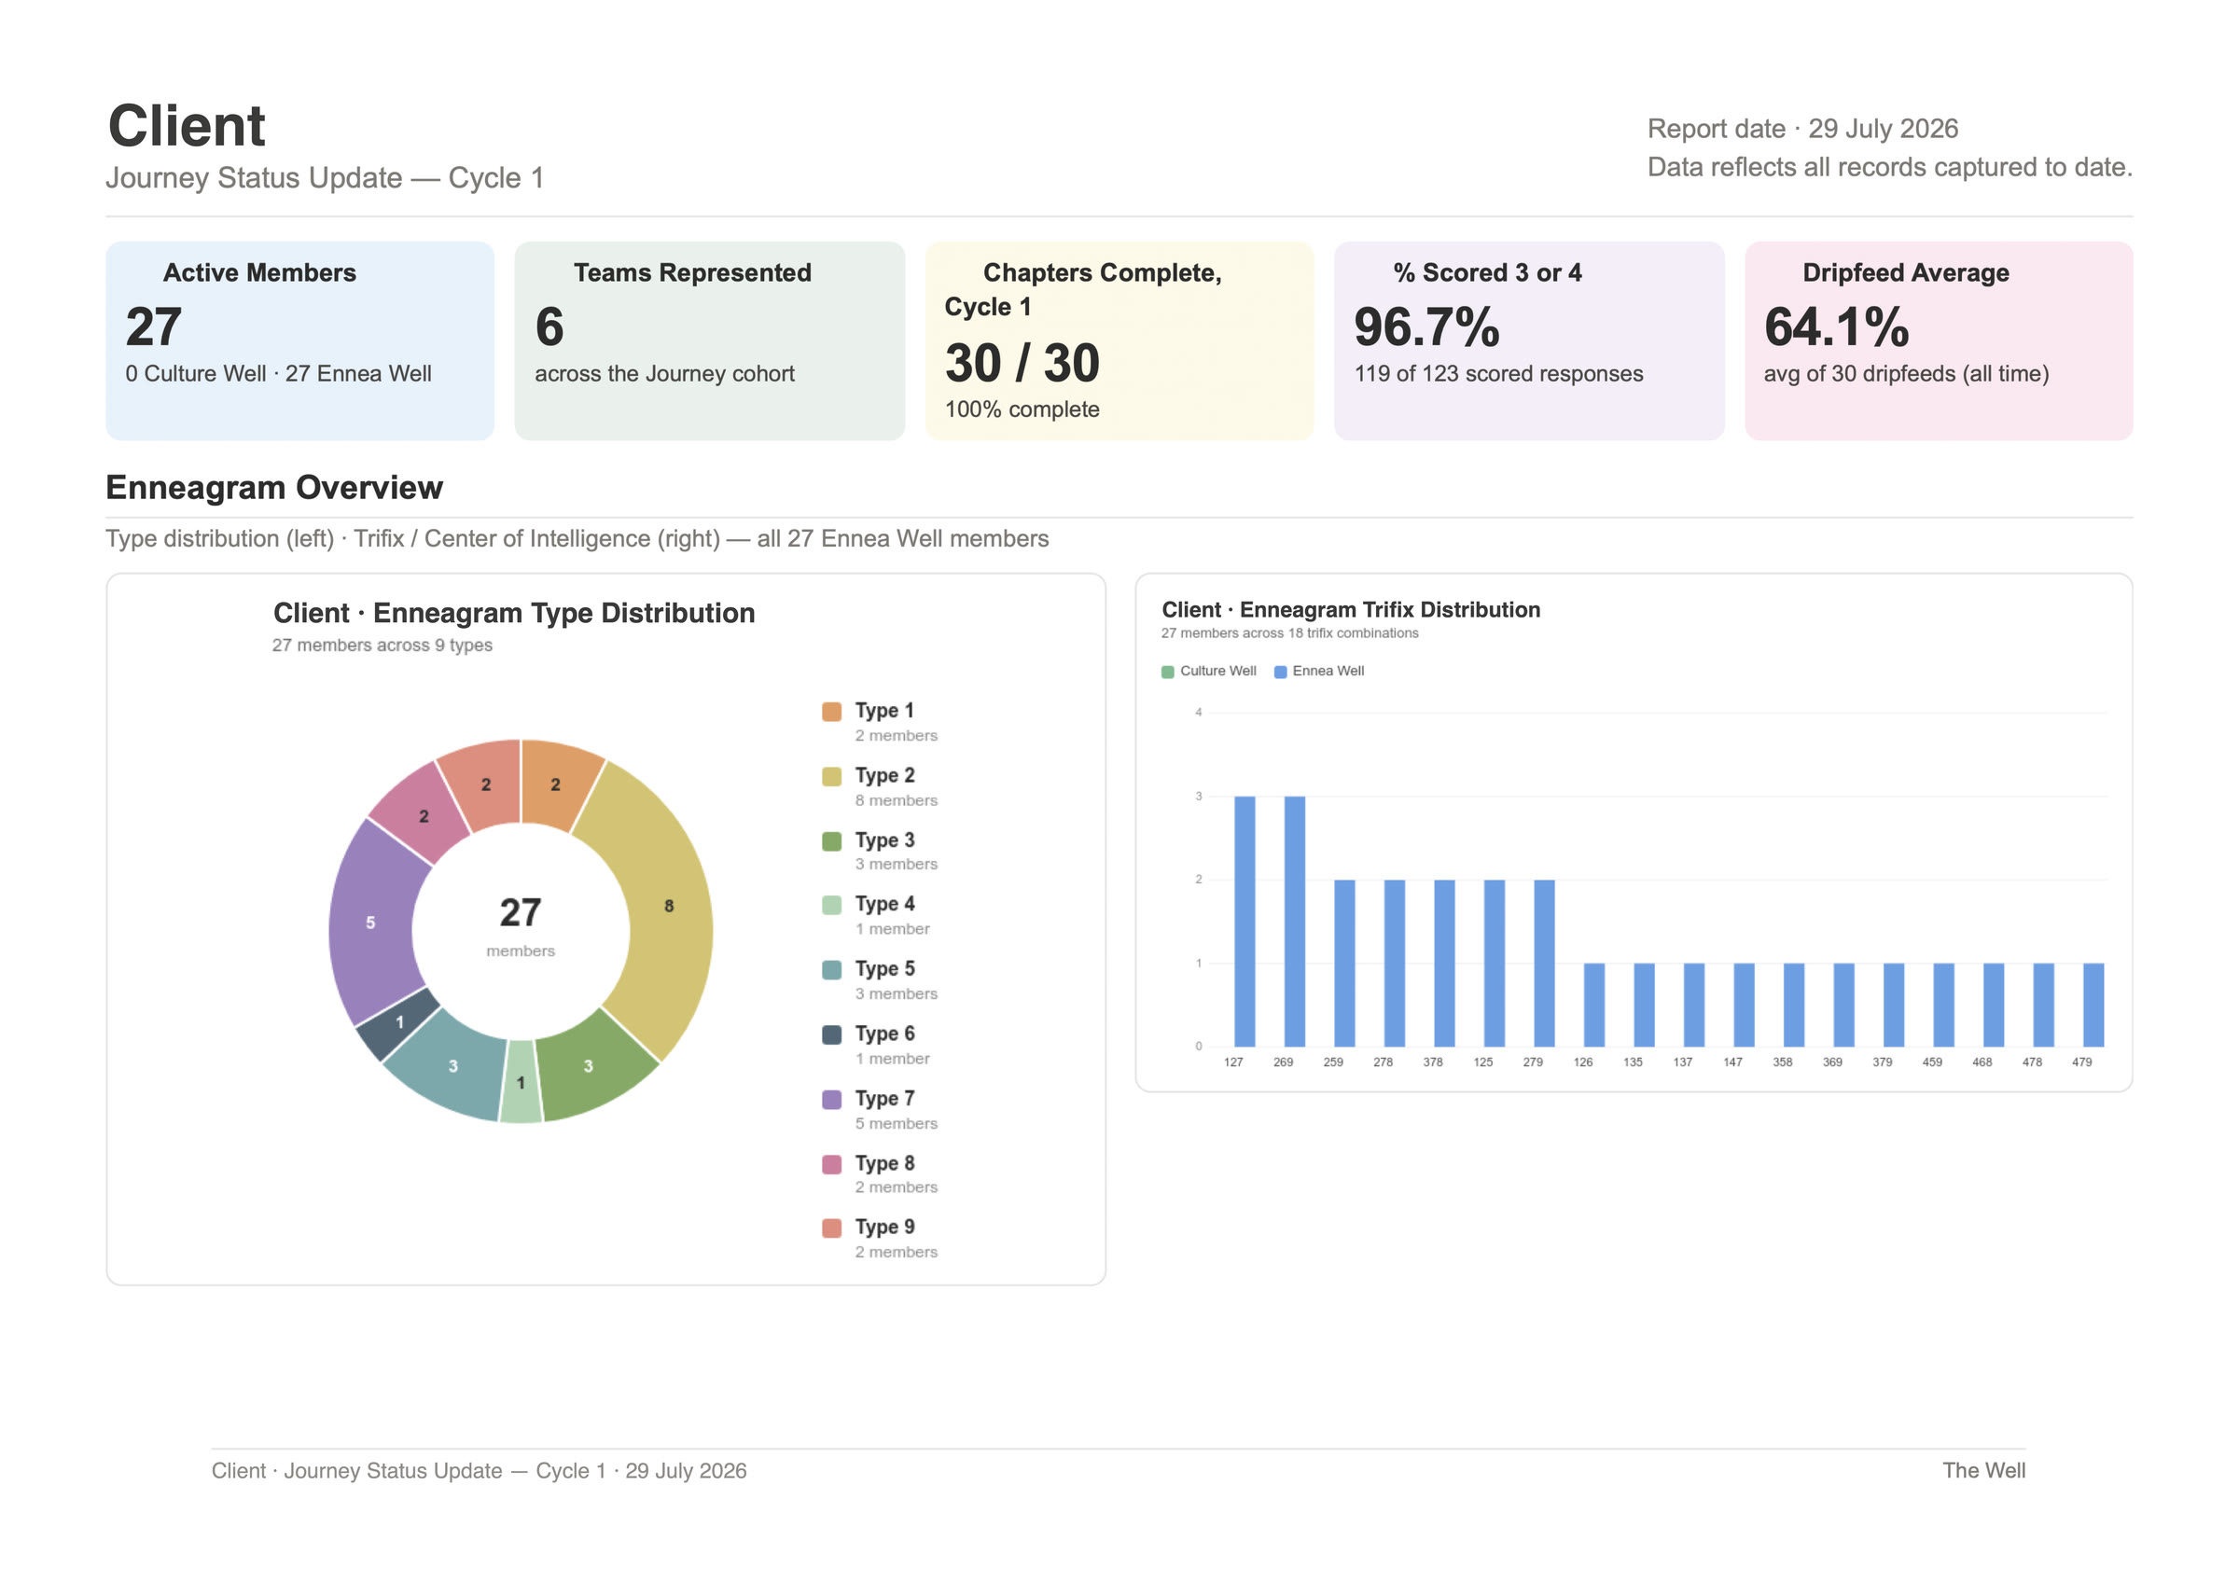
Task: Click the Type 2 yellow legend swatch
Action: 832,777
